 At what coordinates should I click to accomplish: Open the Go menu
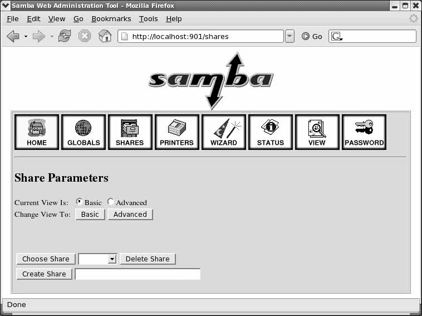(78, 19)
